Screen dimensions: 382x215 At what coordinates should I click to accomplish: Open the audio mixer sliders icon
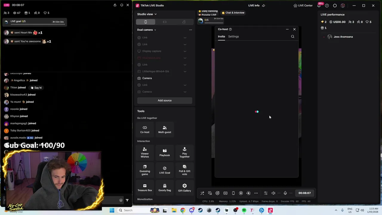[x=266, y=193]
